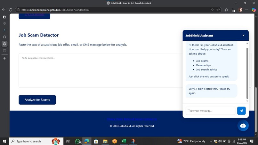Click the browser address bar URL

tap(55, 10)
